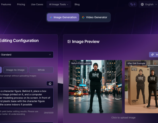The image size is (158, 123).
Task: Open the Pricing page
Action: tap(21, 4)
